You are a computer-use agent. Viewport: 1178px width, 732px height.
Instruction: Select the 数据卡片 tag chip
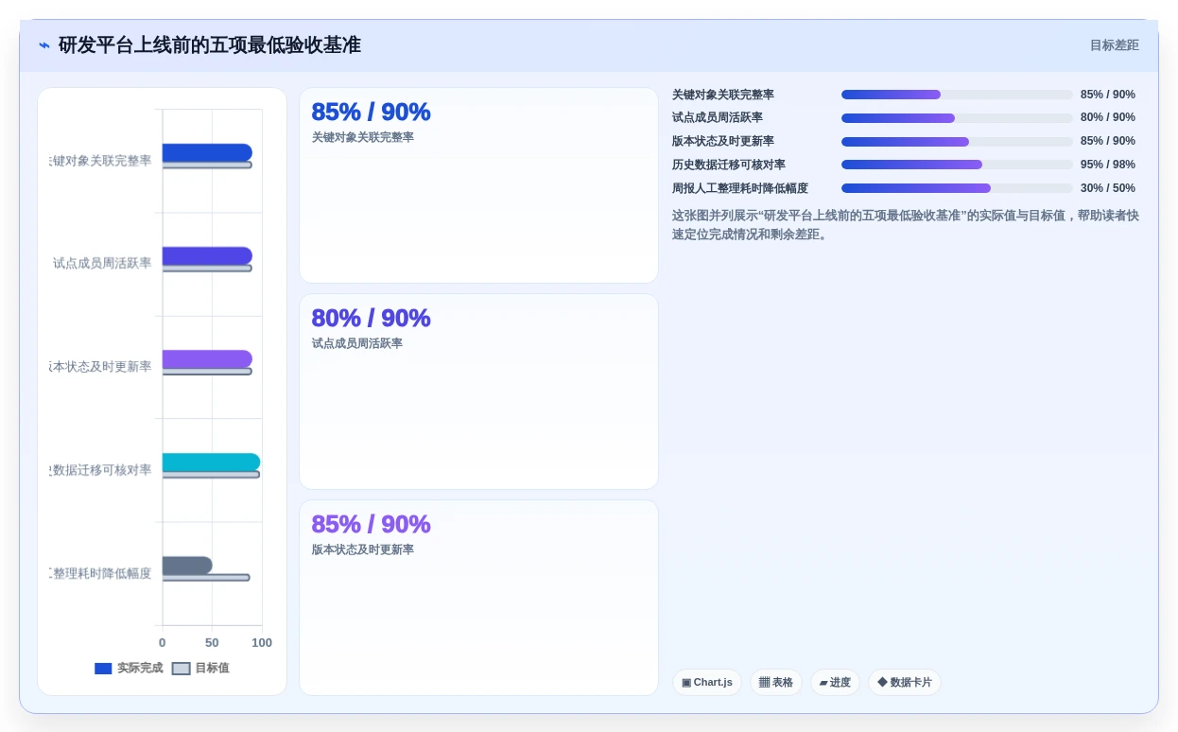pos(905,682)
